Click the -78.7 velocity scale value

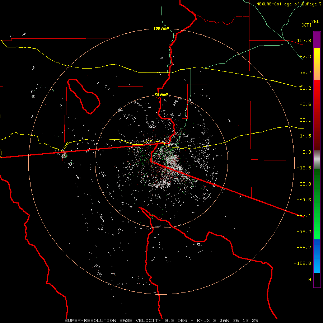pos(304,232)
